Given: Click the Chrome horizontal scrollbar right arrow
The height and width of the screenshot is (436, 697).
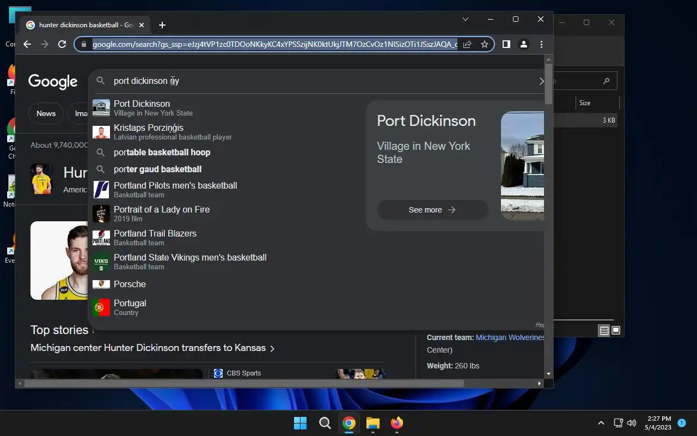Looking at the screenshot, I should point(540,383).
